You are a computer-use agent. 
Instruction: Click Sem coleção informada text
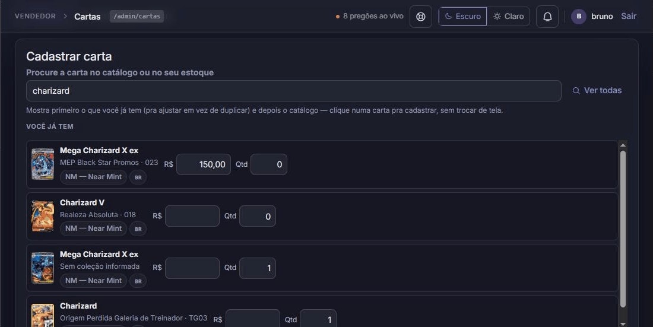pos(100,266)
